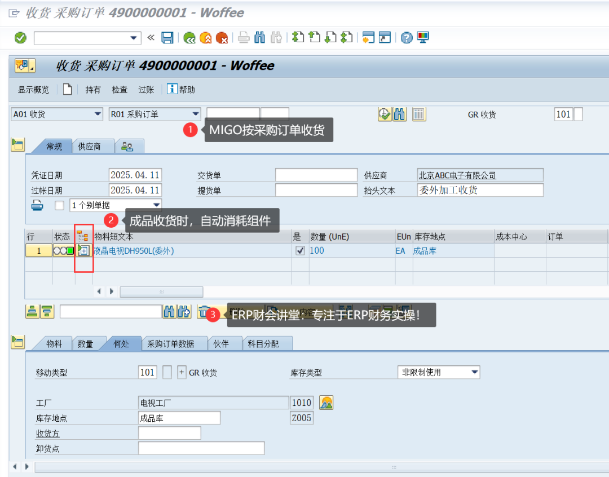
Task: Click the printer icon under posting date
Action: [37, 205]
